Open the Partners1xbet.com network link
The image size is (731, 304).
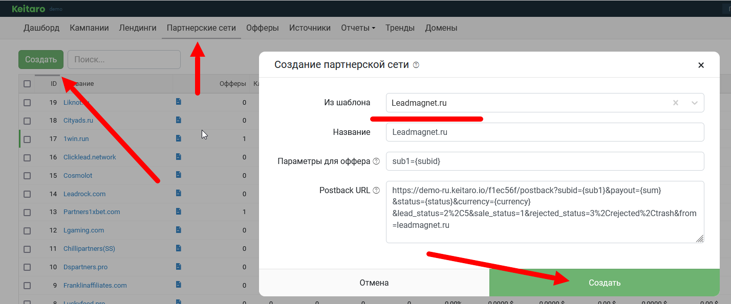[x=92, y=212]
